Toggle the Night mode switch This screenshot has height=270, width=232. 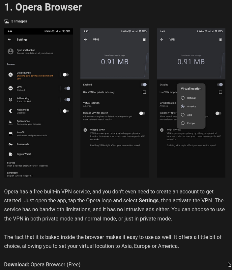66,111
